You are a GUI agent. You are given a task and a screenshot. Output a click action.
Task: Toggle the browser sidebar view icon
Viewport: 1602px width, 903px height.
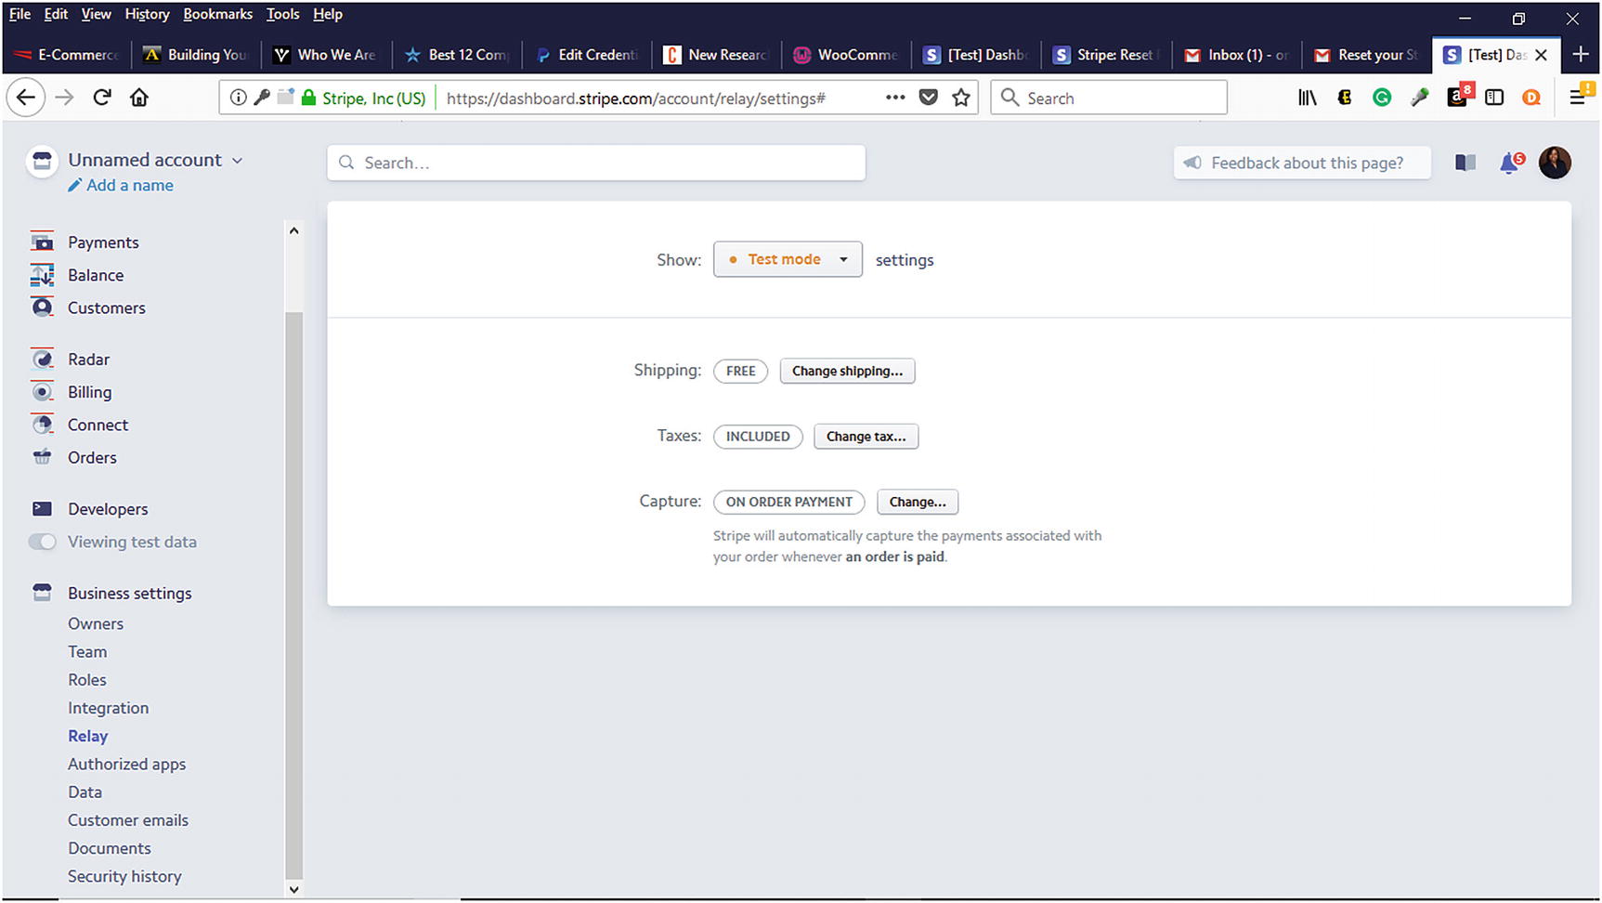tap(1494, 98)
